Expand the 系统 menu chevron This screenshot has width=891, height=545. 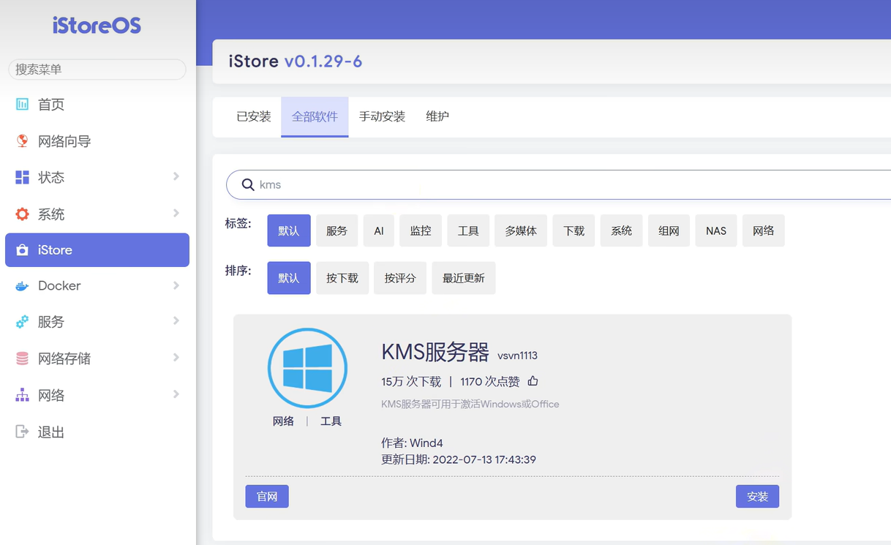(176, 213)
